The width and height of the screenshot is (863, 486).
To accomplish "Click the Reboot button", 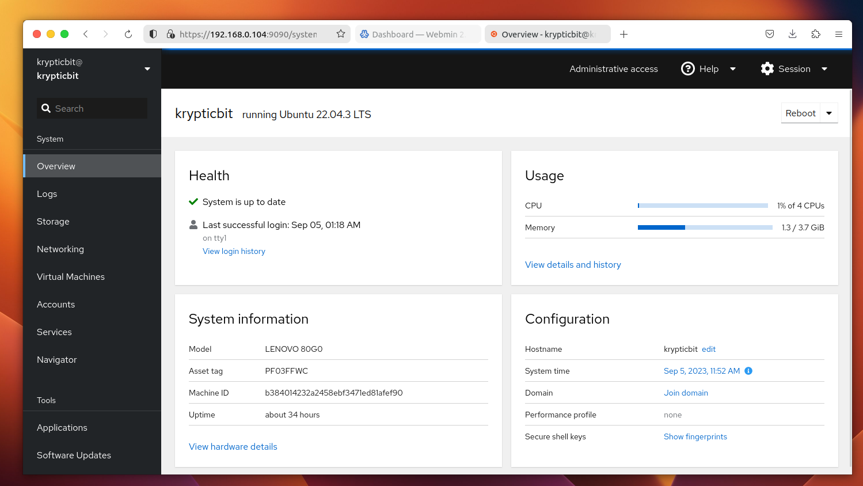I will point(800,113).
